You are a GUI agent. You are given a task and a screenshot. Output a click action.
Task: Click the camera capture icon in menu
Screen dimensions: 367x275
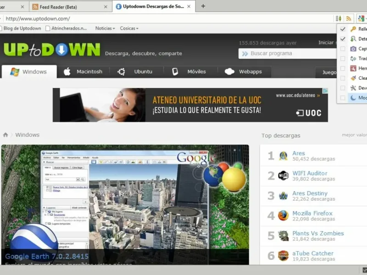coord(353,49)
